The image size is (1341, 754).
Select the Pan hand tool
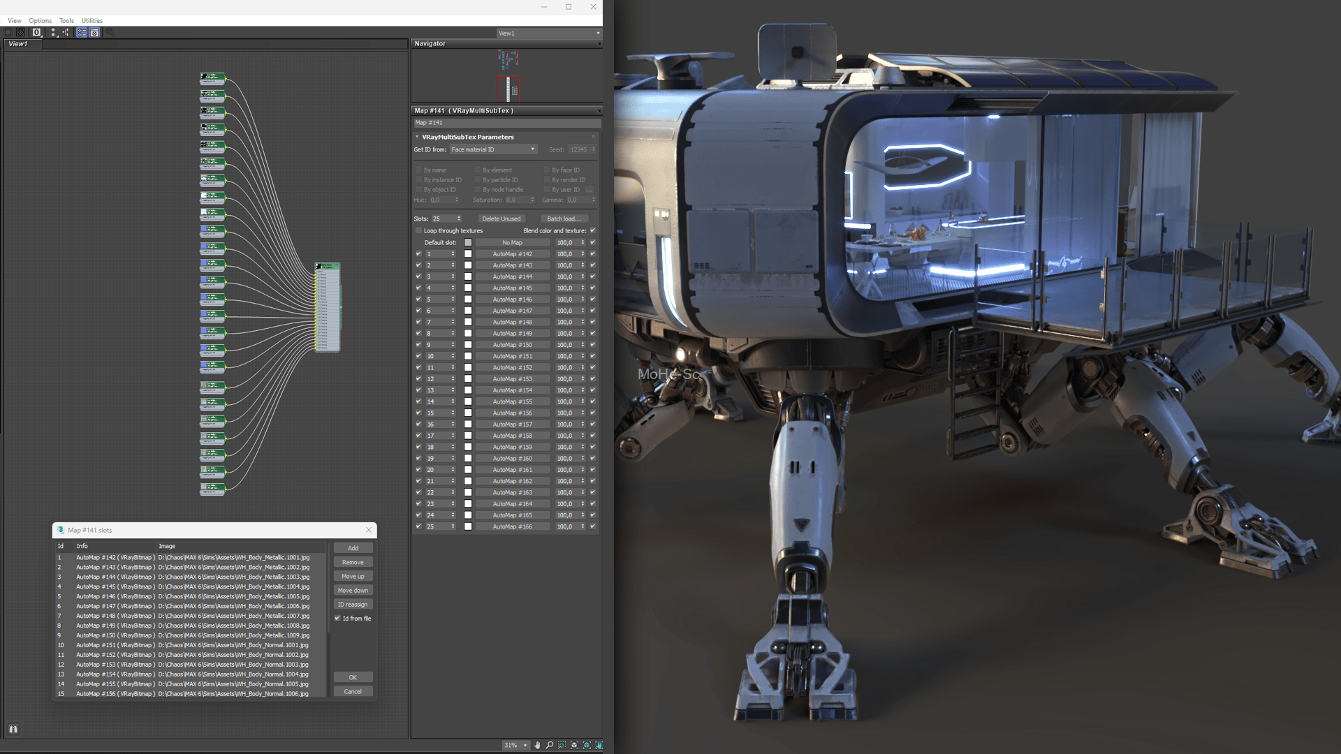point(537,745)
